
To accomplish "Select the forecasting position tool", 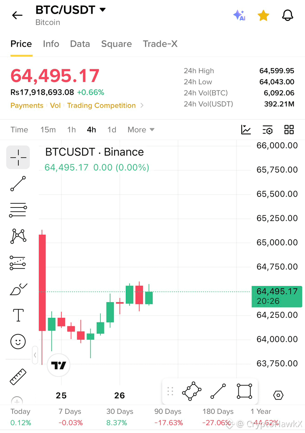I will 18,263.
